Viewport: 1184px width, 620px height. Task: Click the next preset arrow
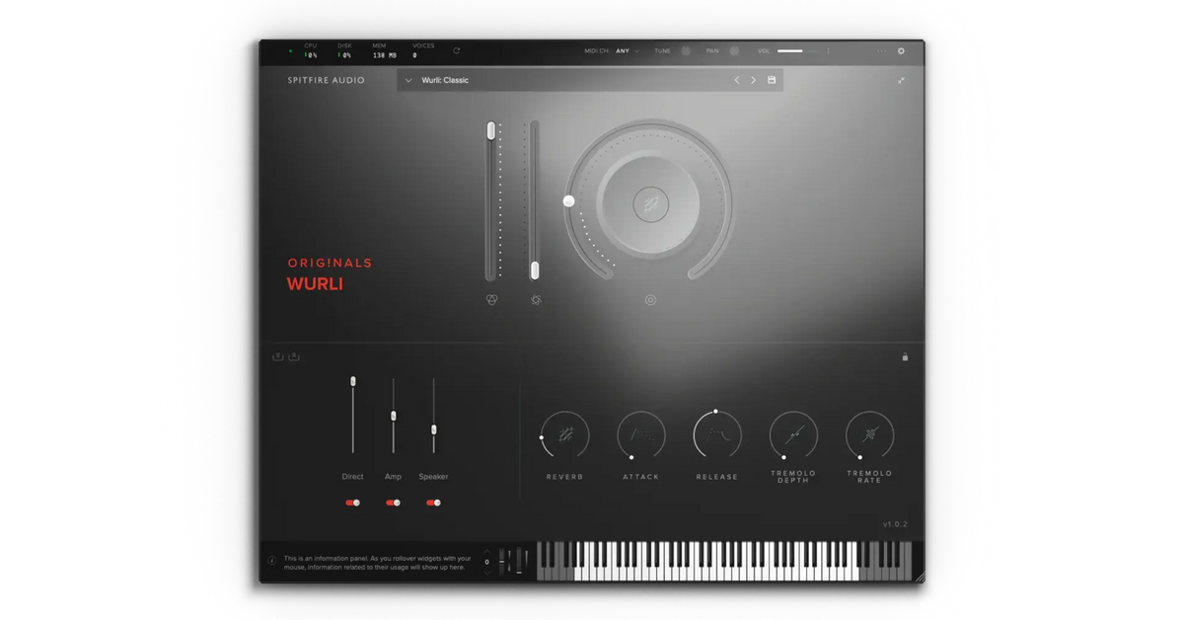[753, 80]
